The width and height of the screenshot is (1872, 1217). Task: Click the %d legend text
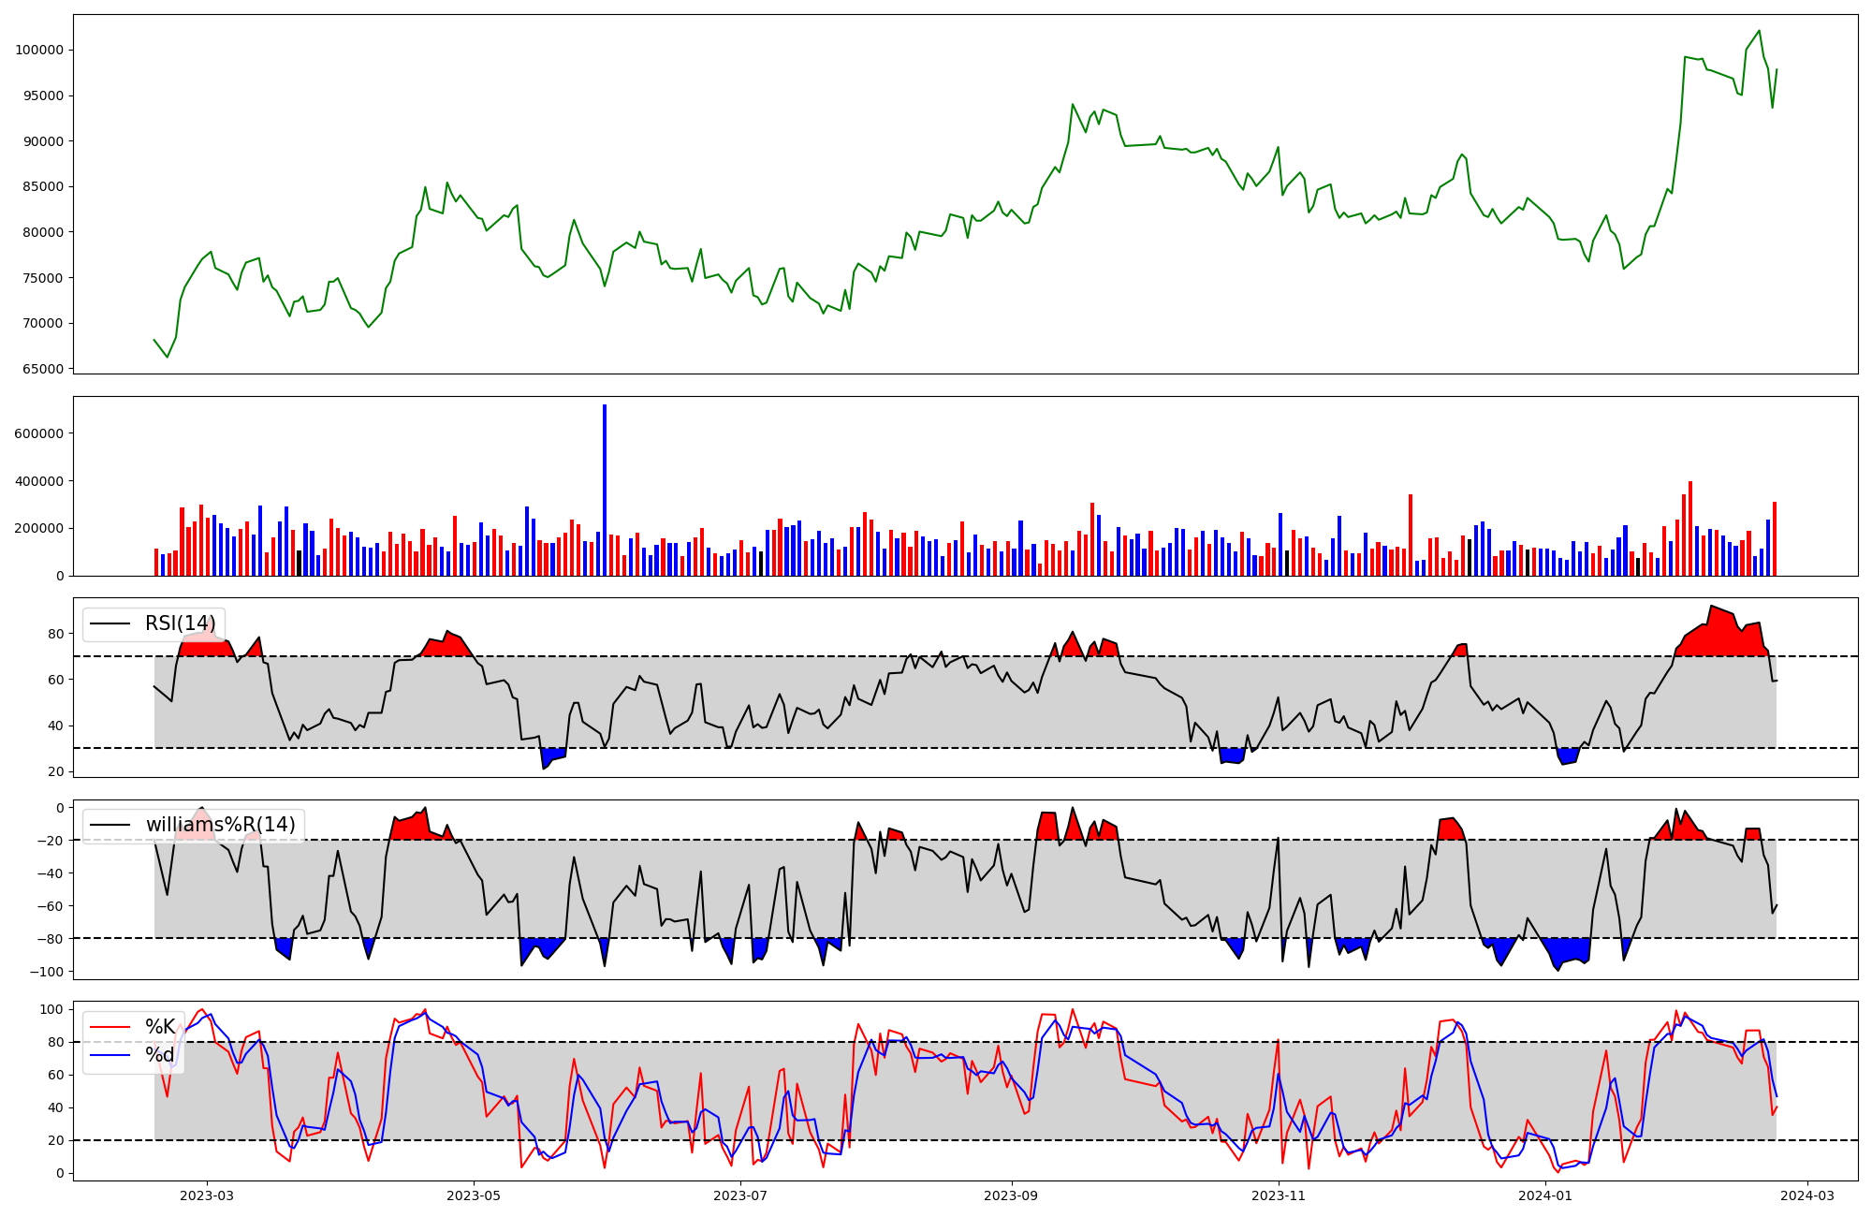(160, 1055)
